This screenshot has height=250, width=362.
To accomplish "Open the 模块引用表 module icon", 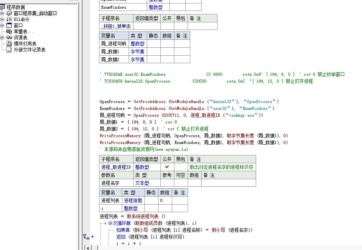I will click(x=9, y=44).
